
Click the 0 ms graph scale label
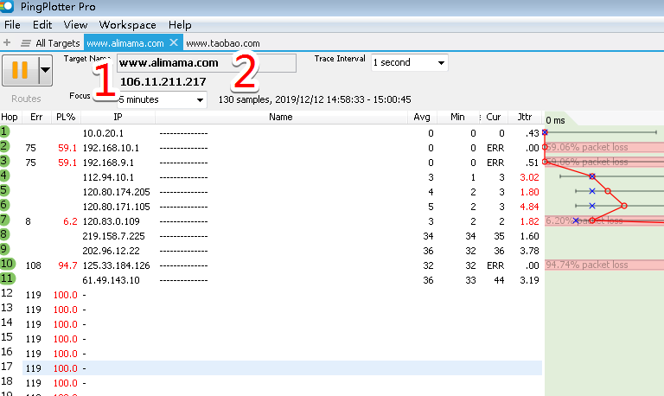555,121
